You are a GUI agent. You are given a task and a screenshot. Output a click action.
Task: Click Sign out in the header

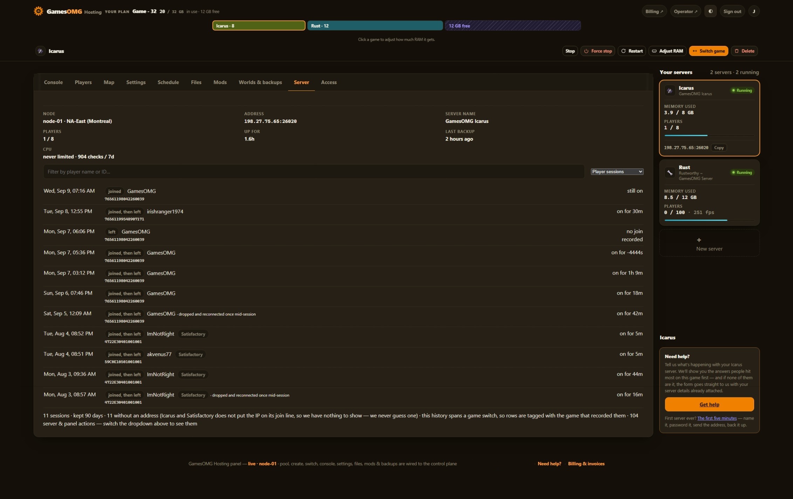click(x=732, y=11)
